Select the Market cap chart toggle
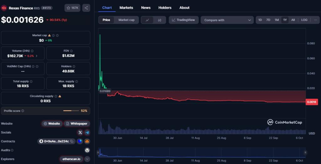321x164 pixels. pyautogui.click(x=126, y=20)
